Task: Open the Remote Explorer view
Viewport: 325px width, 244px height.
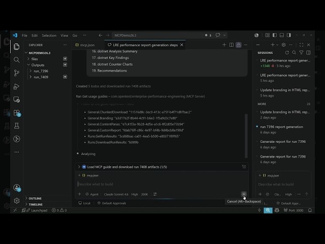Action: 16,100
